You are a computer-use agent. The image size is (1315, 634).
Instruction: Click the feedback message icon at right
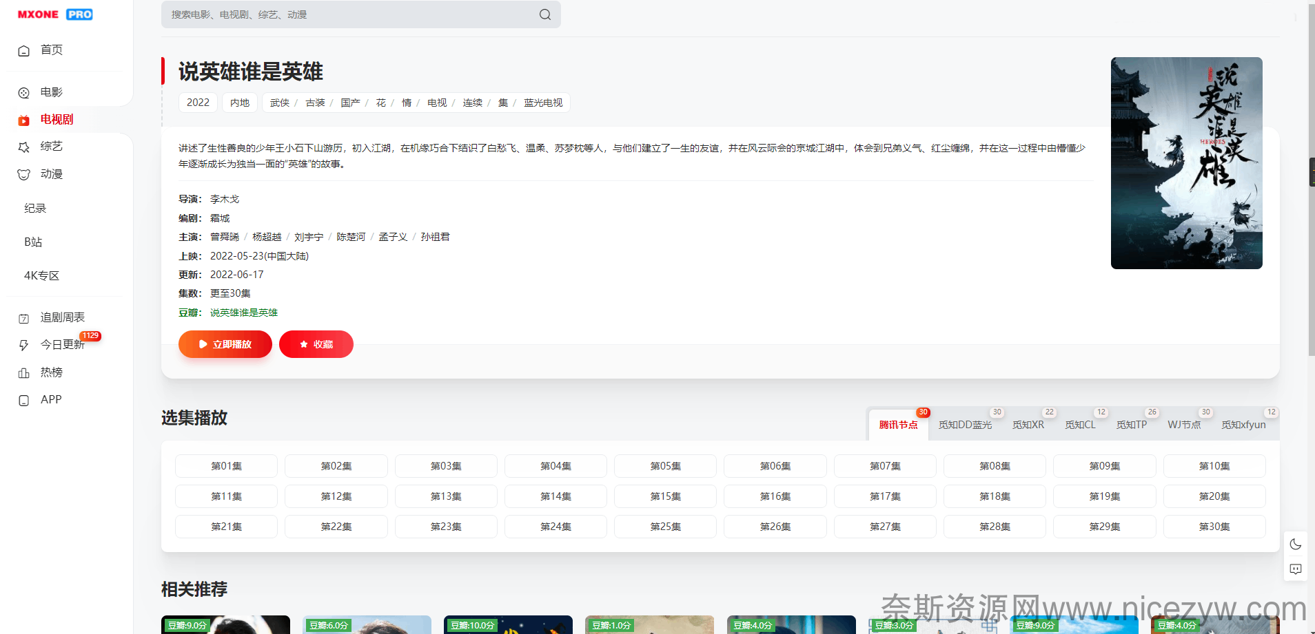pos(1295,569)
